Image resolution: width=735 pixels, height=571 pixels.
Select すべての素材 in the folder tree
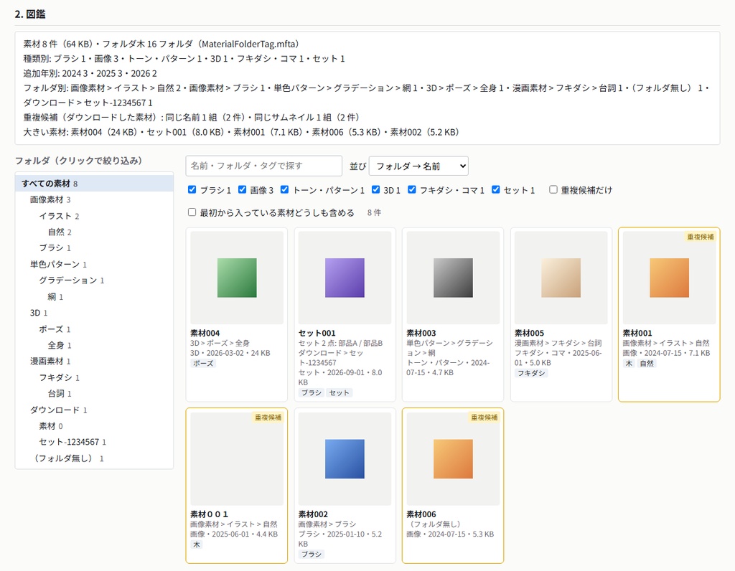click(x=94, y=183)
